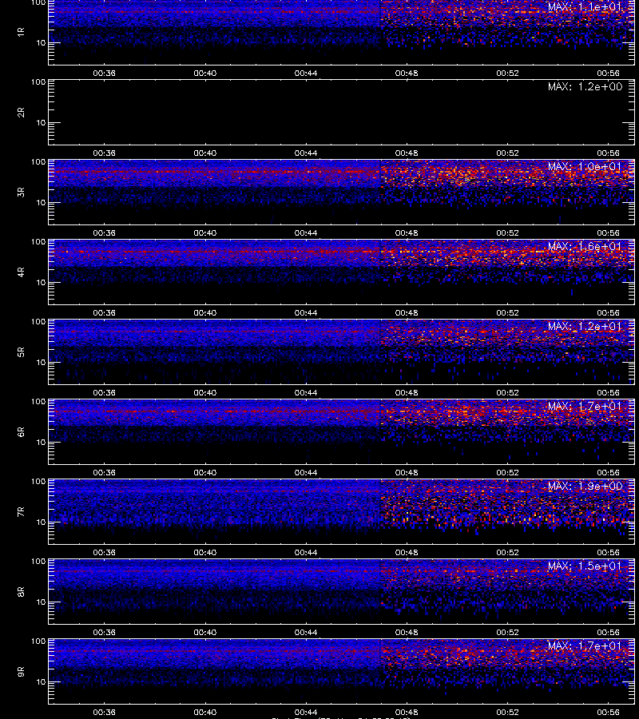
Task: Click the 00:56 time tick below panel 9R
Action: pos(609,712)
